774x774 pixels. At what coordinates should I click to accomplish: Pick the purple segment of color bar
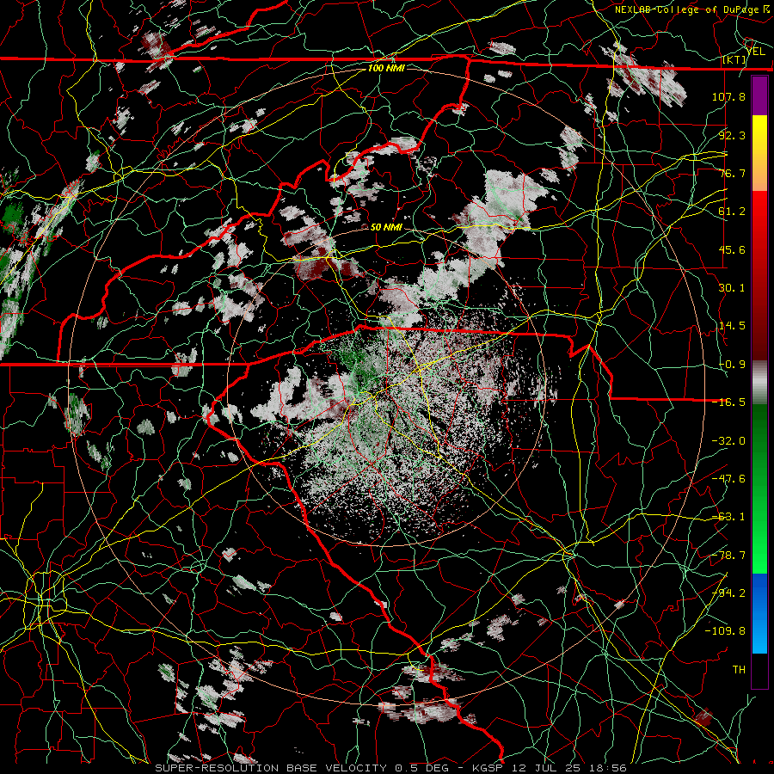pos(759,96)
